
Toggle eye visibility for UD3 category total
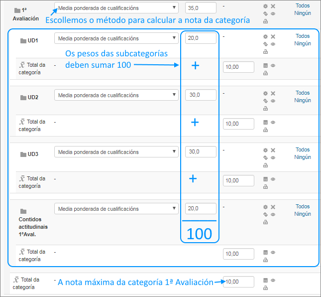coord(273,179)
